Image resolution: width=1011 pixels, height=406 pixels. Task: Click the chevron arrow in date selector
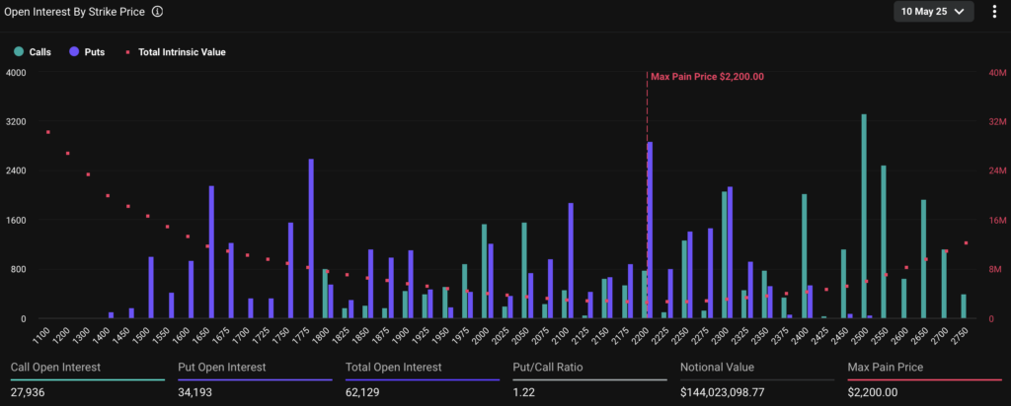959,12
